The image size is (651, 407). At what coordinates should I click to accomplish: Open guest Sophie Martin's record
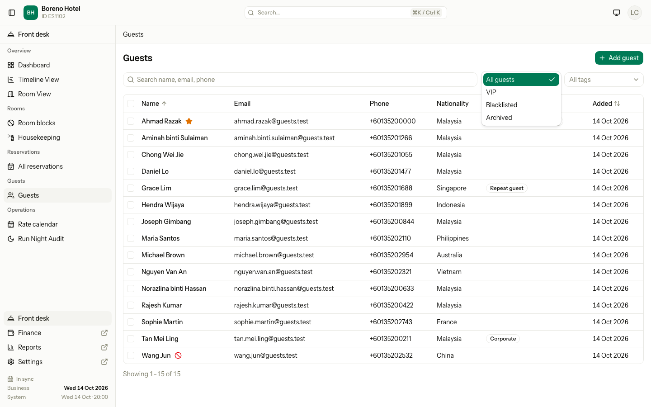pyautogui.click(x=162, y=322)
